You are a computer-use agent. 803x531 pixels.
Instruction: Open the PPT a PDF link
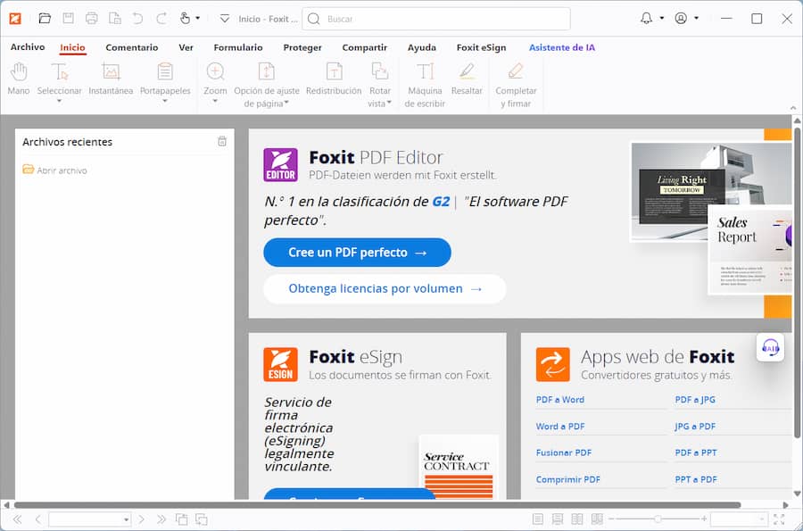point(695,479)
